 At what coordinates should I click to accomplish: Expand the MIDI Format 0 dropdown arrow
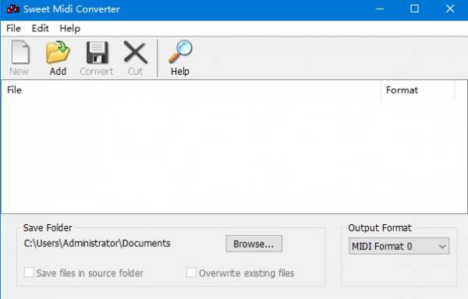(442, 246)
